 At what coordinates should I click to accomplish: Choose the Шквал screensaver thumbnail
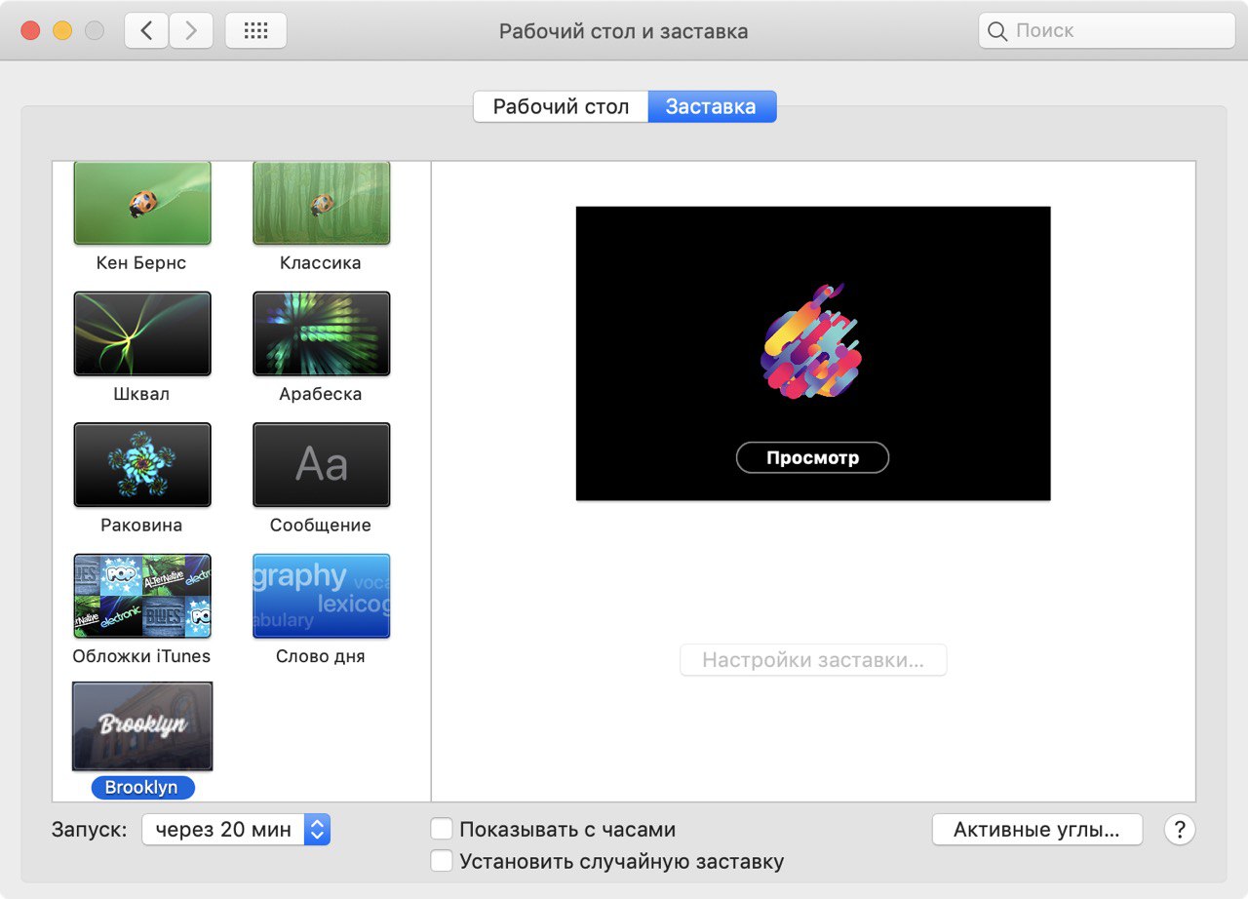(142, 333)
